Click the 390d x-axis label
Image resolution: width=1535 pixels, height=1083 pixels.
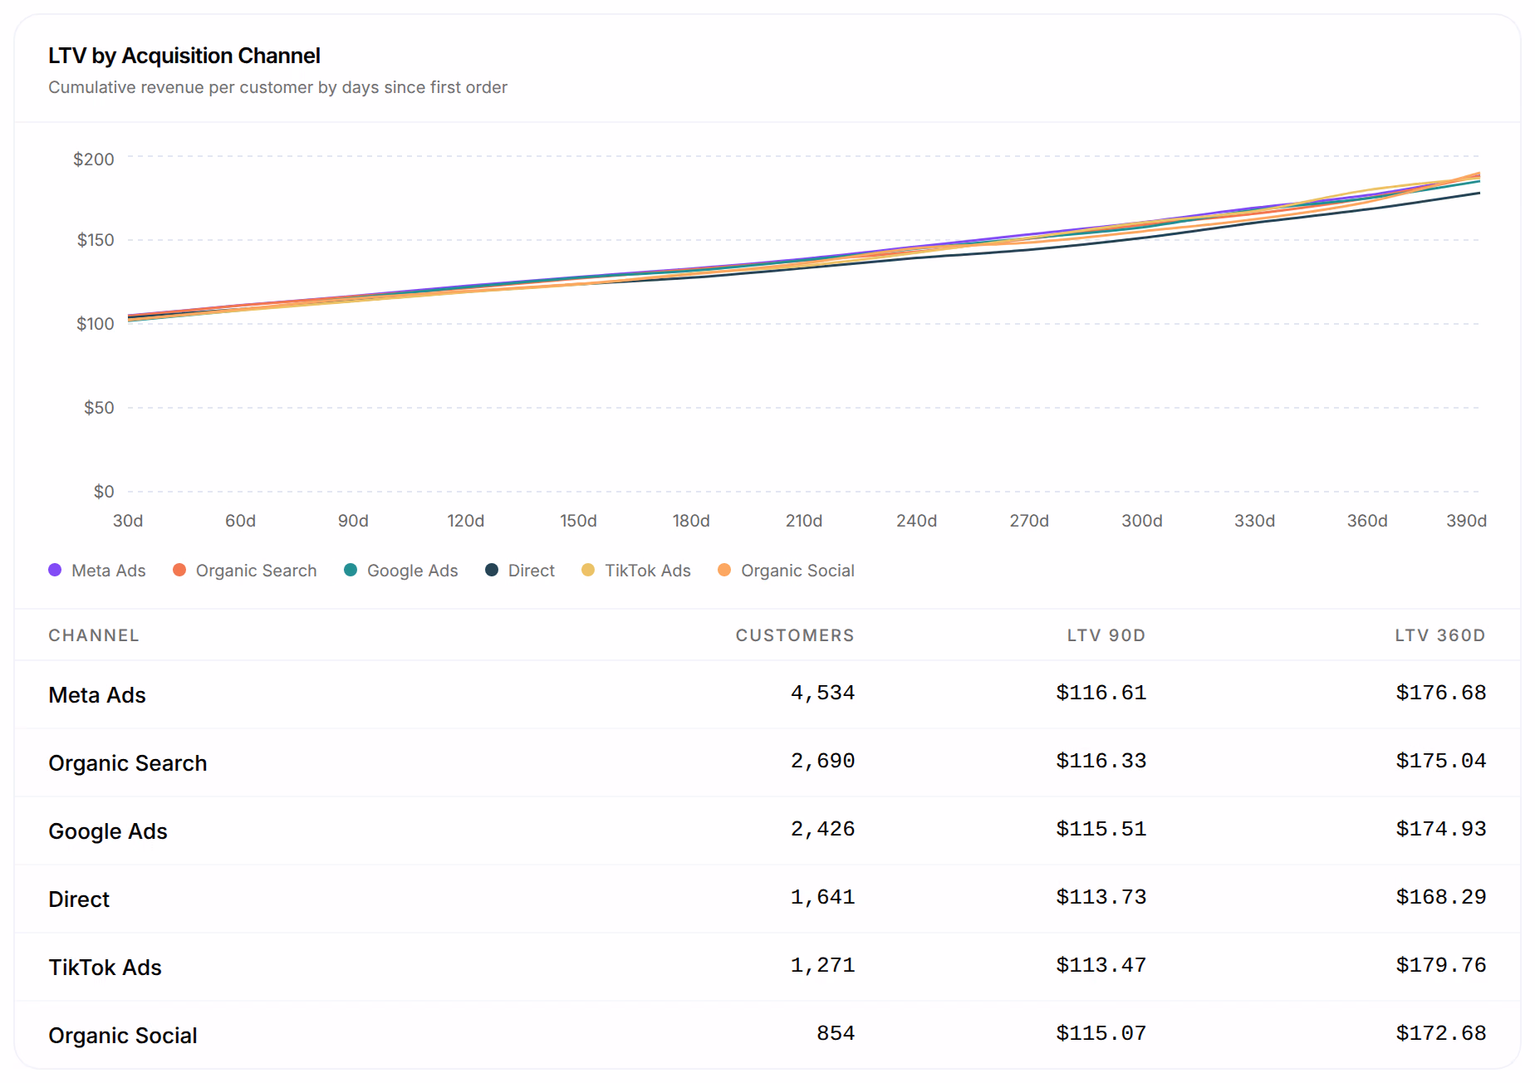(1466, 521)
